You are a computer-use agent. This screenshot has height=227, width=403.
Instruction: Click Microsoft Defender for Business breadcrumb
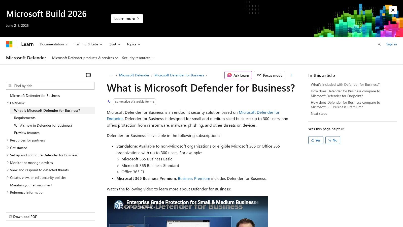(x=179, y=75)
